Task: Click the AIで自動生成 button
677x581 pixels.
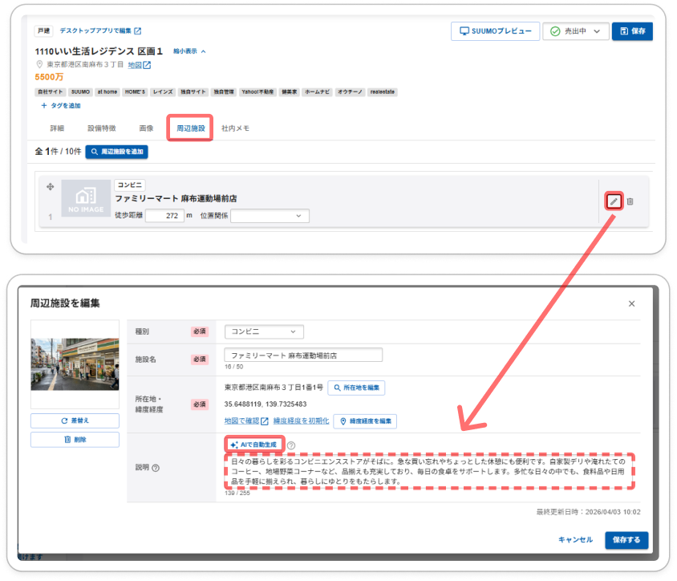Action: 254,445
